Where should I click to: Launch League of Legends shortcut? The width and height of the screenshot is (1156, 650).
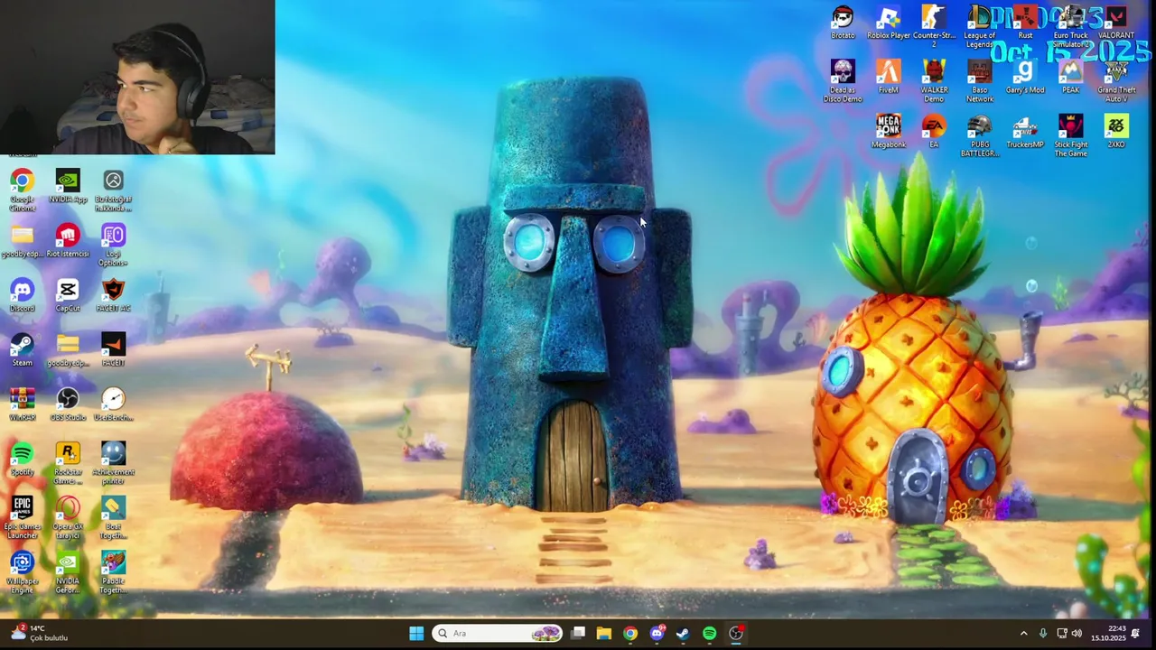[980, 26]
